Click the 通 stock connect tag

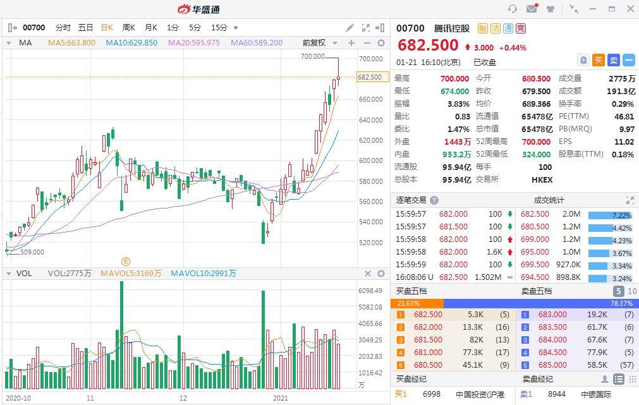pos(508,28)
